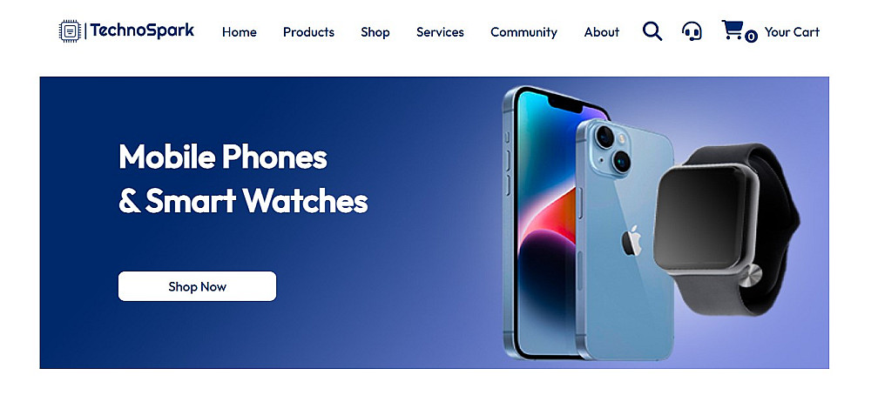The image size is (871, 395).
Task: Go to the Home menu item
Action: [x=240, y=32]
